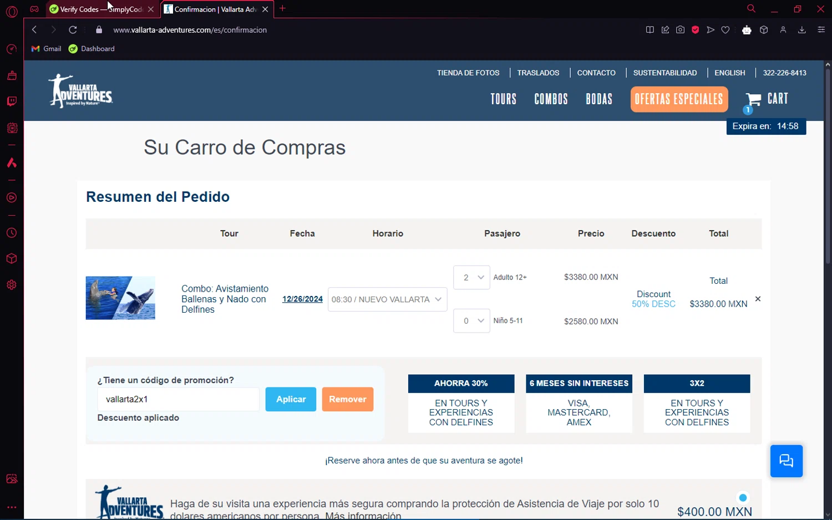Image resolution: width=832 pixels, height=520 pixels.
Task: Open a new browser tab
Action: [x=283, y=8]
